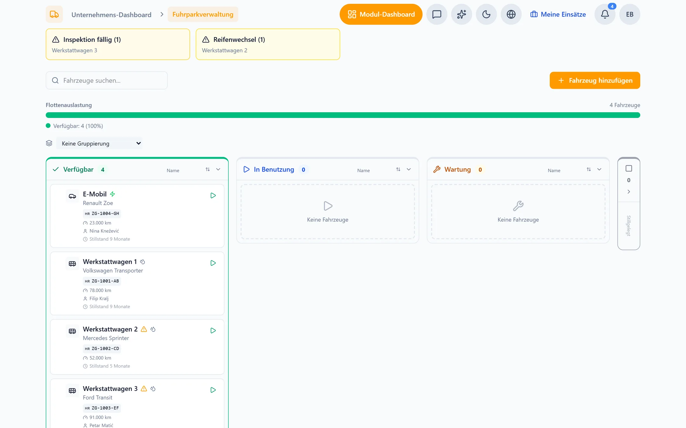Screen dimensions: 686x428
Task: Toggle sort direction in In Benutzung column
Action: point(398,169)
